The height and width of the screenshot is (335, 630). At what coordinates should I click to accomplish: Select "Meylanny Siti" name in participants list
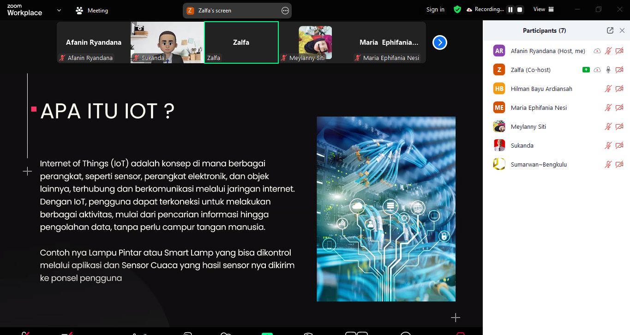(528, 126)
